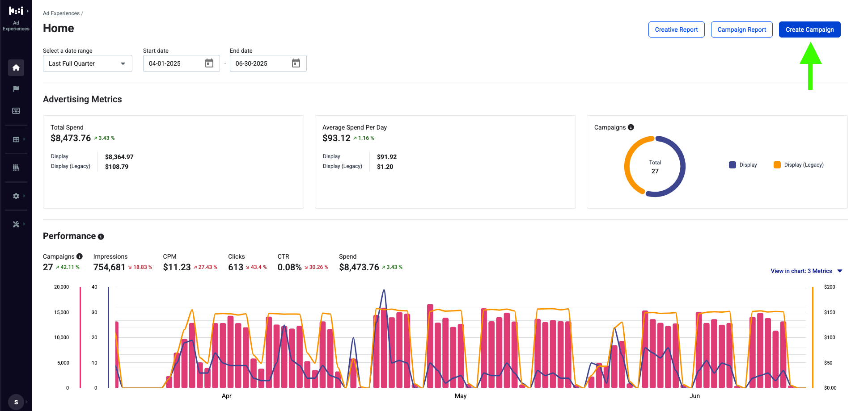This screenshot has height=411, width=851.
Task: Open the user S avatar menu
Action: click(16, 402)
